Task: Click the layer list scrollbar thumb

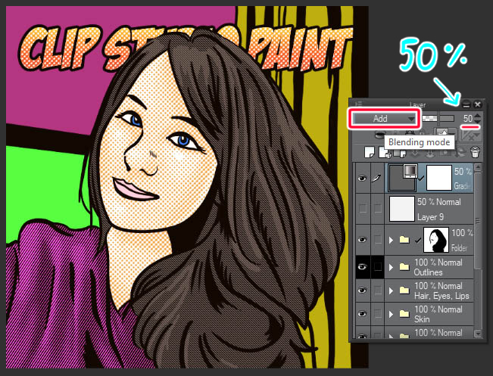Action: [x=478, y=220]
